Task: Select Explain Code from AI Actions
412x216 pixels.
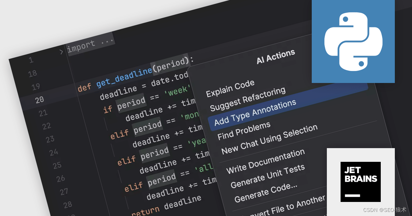Action: coord(230,88)
